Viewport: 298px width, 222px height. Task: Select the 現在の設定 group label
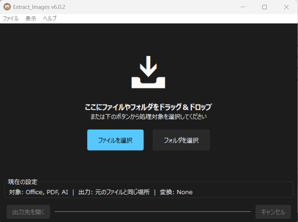coord(22,182)
